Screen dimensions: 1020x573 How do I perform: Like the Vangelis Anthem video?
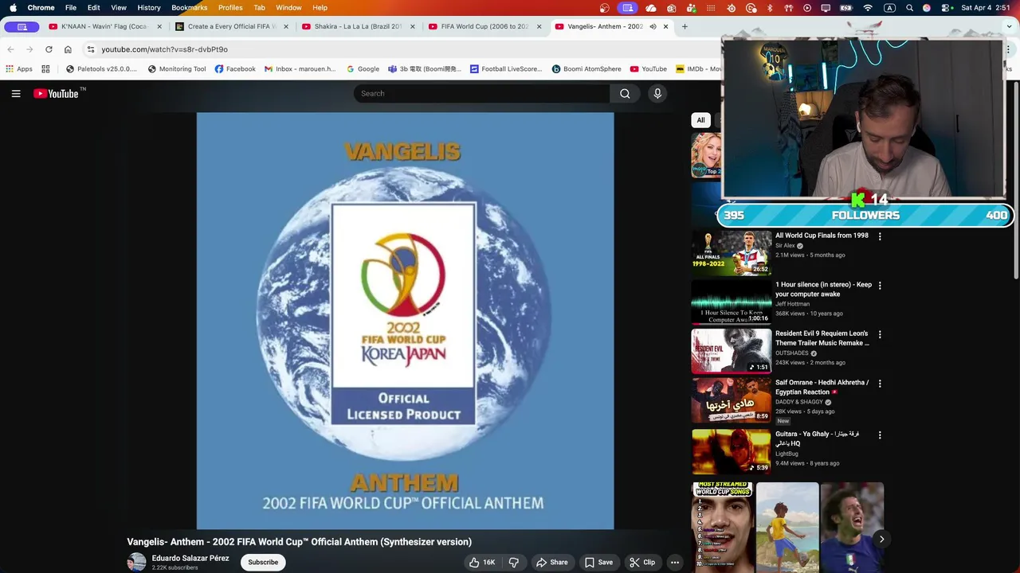coord(482,562)
